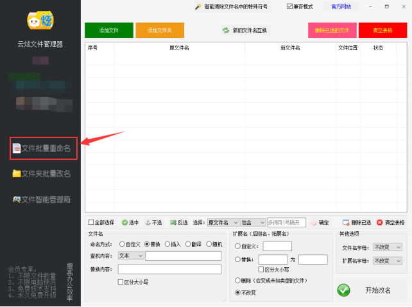412x307 pixels.
Task: Click the 文件位置 column header
Action: [x=348, y=48]
